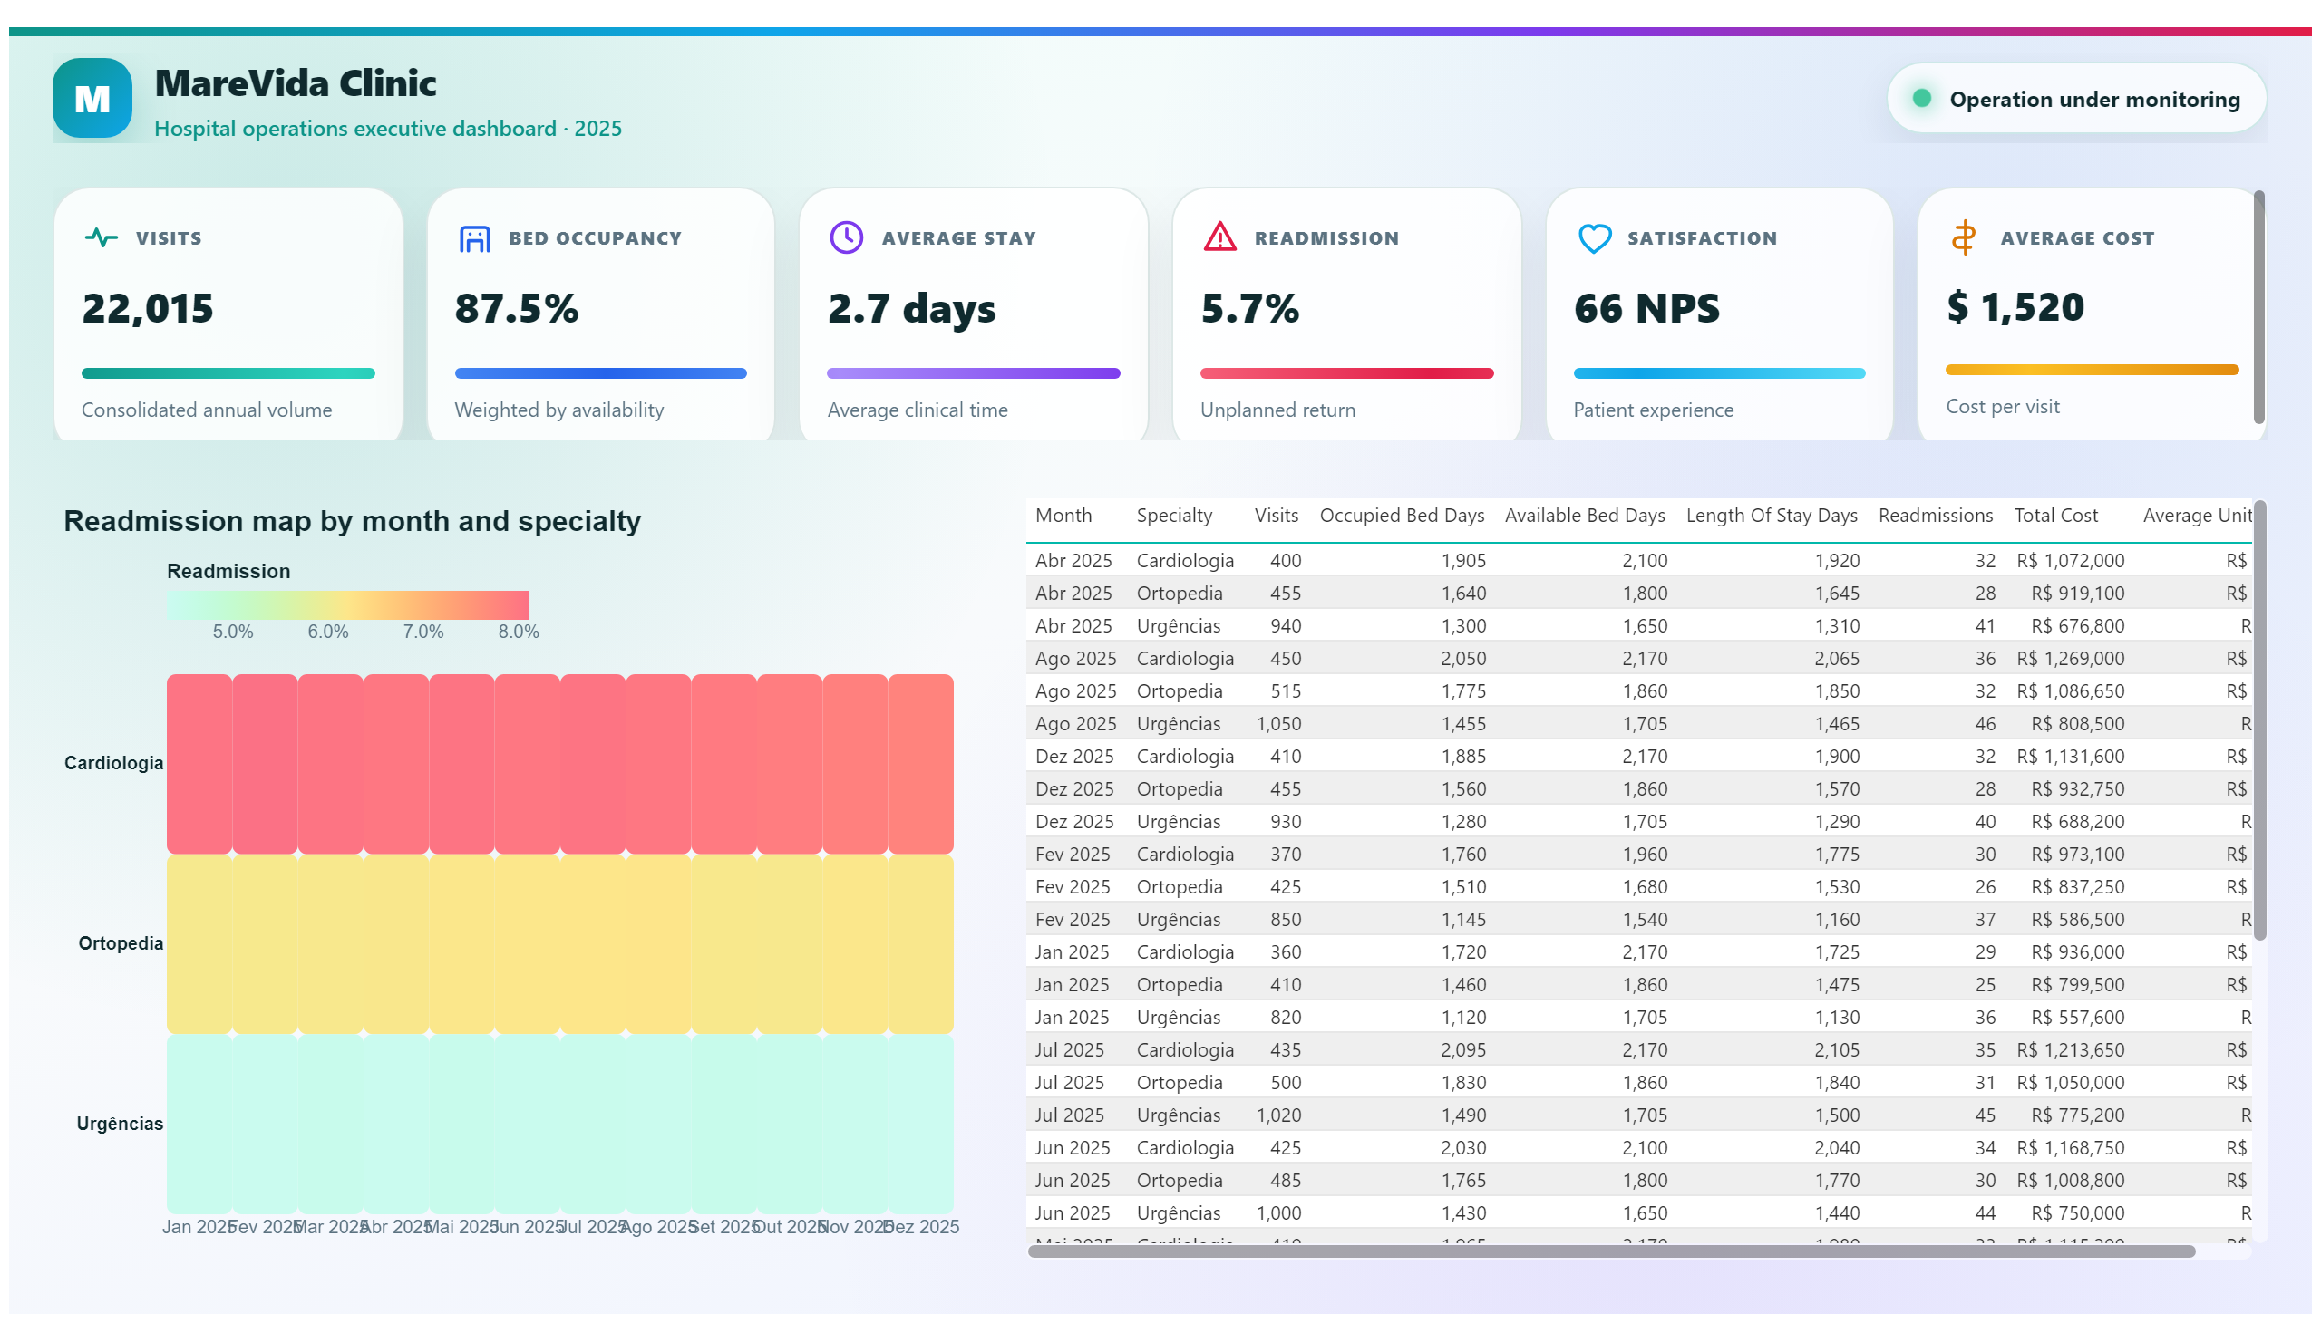Sort table by Total Cost column header

coord(2055,516)
